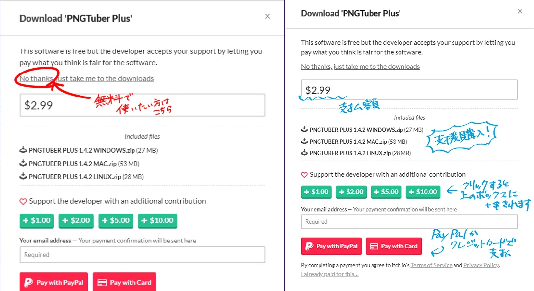This screenshot has width=534, height=291.
Task: Open the Terms of Service link
Action: (431, 265)
